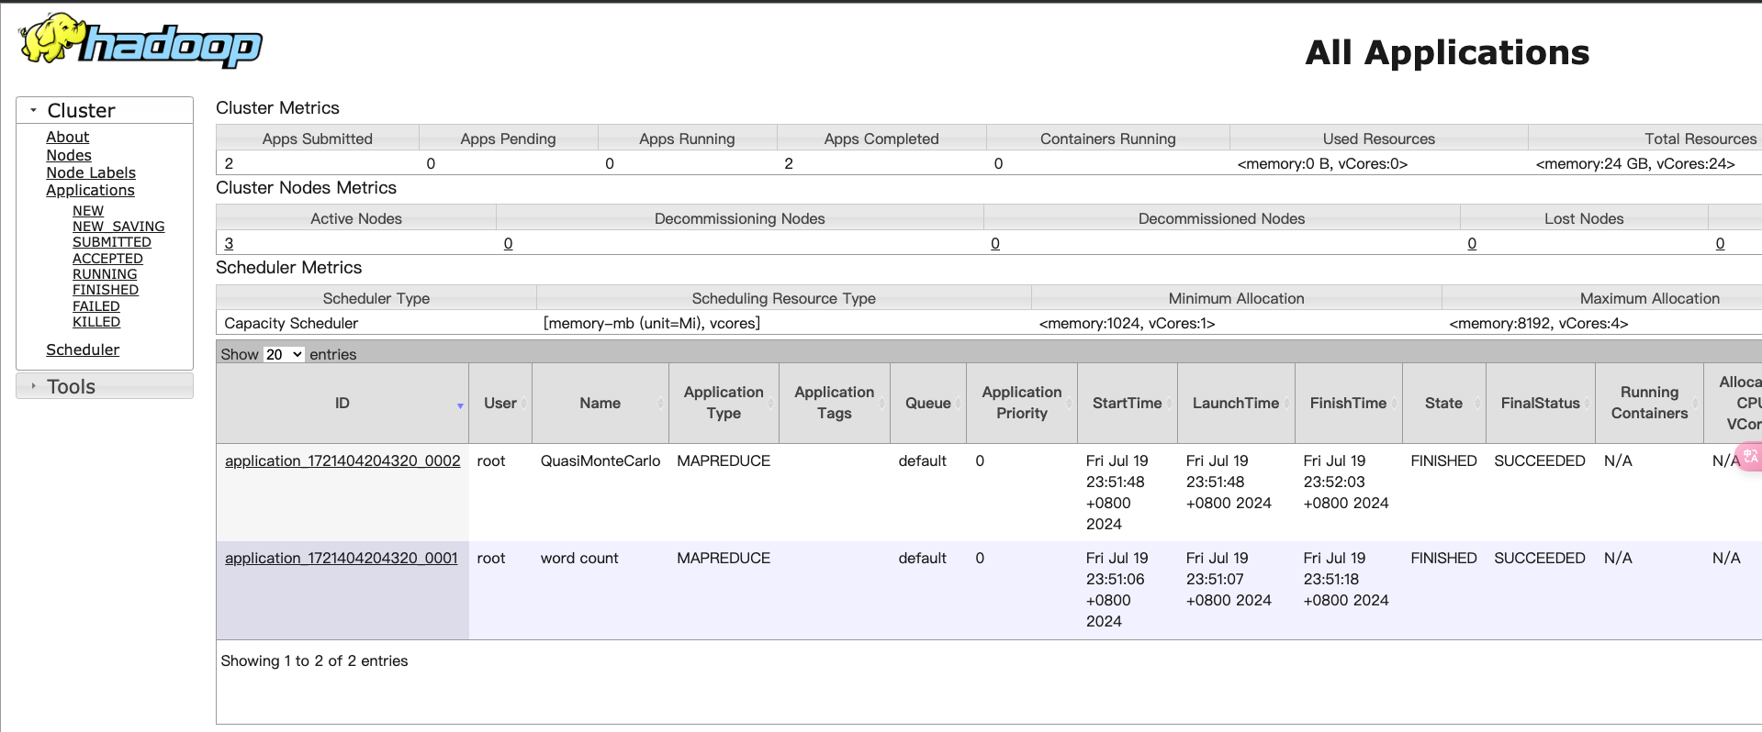The height and width of the screenshot is (732, 1762).
Task: Click the Active Nodes count 3
Action: coord(229,243)
